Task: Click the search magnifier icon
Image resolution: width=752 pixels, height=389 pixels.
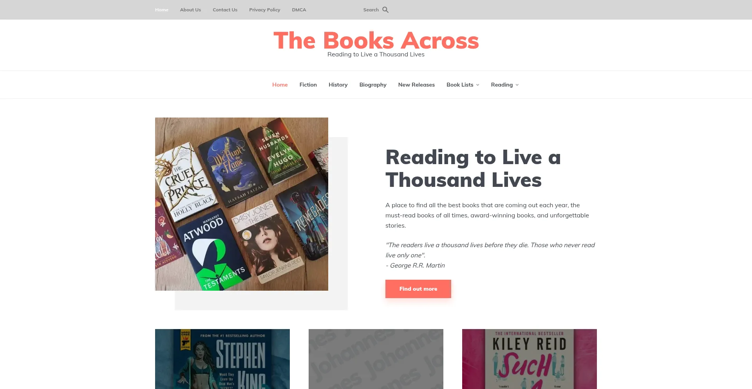Action: [385, 10]
